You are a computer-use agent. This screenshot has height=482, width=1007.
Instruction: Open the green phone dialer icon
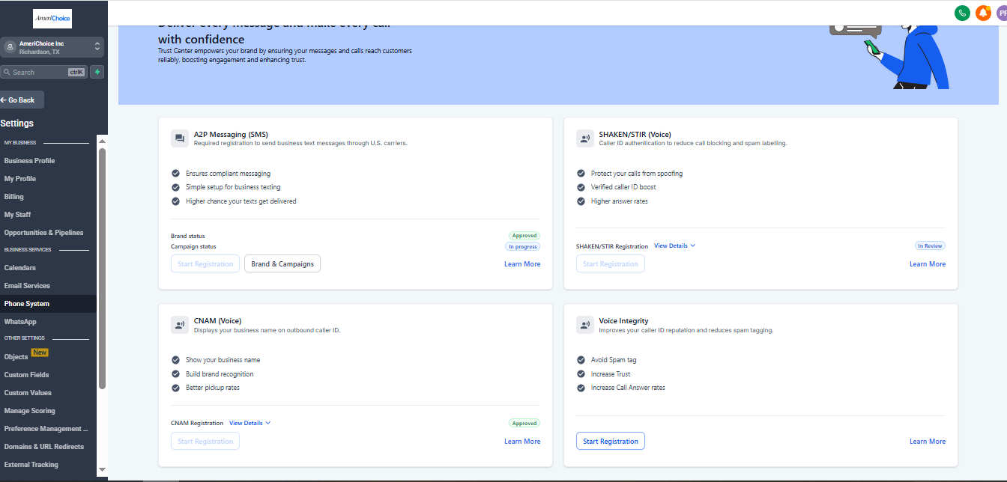pyautogui.click(x=962, y=13)
